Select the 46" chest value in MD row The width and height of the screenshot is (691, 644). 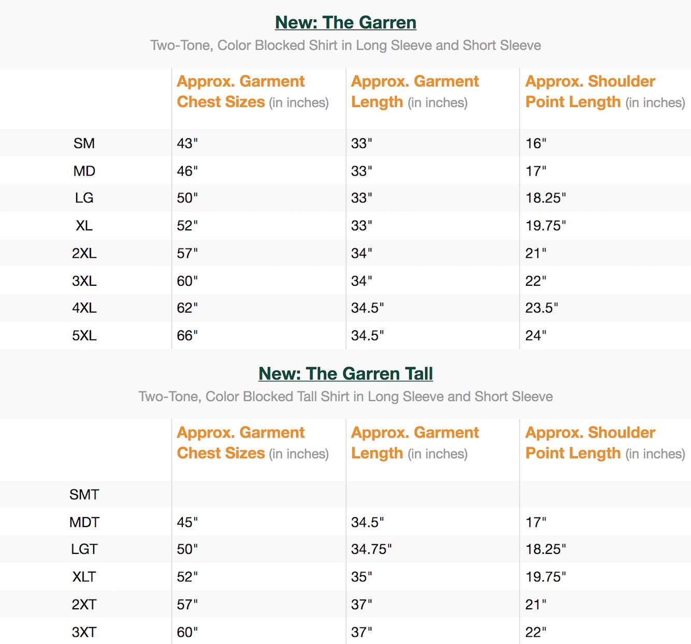point(187,171)
